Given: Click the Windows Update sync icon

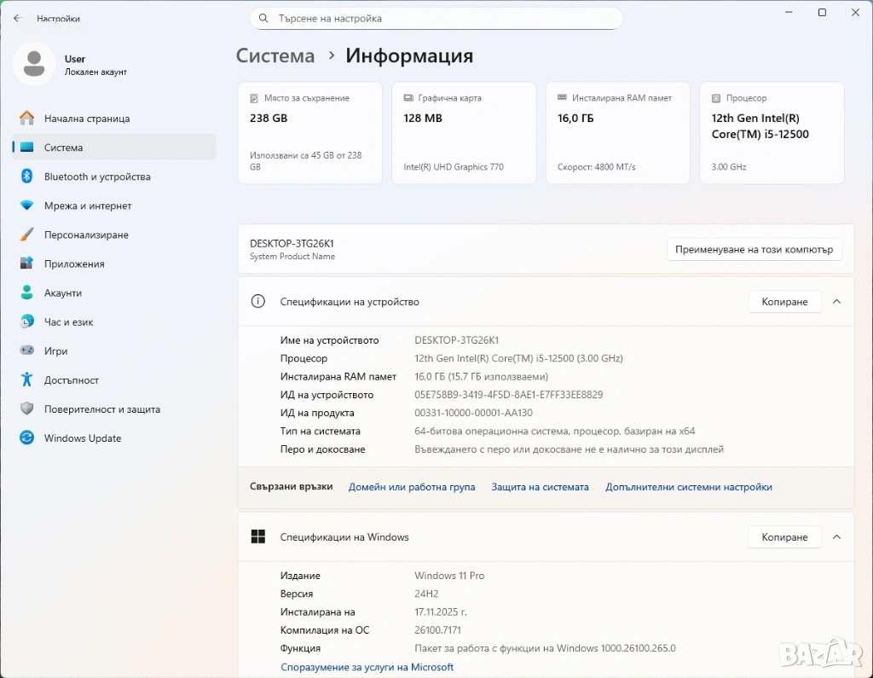Looking at the screenshot, I should tap(27, 438).
